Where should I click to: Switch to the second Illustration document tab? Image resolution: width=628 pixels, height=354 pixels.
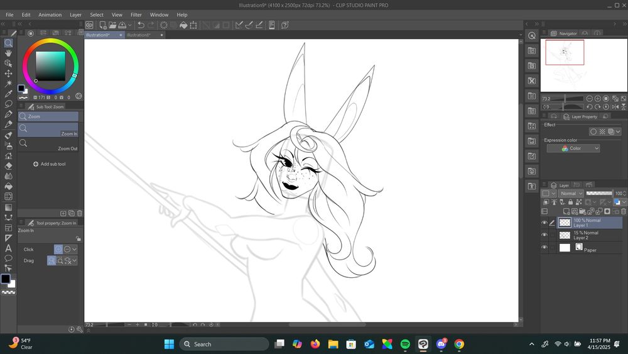pos(139,35)
